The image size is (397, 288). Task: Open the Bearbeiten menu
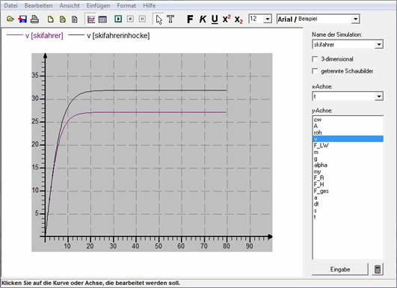tap(38, 5)
